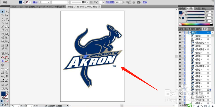Click the Cyan slider track
Viewport: 215px width, 107px height.
coord(196,12)
